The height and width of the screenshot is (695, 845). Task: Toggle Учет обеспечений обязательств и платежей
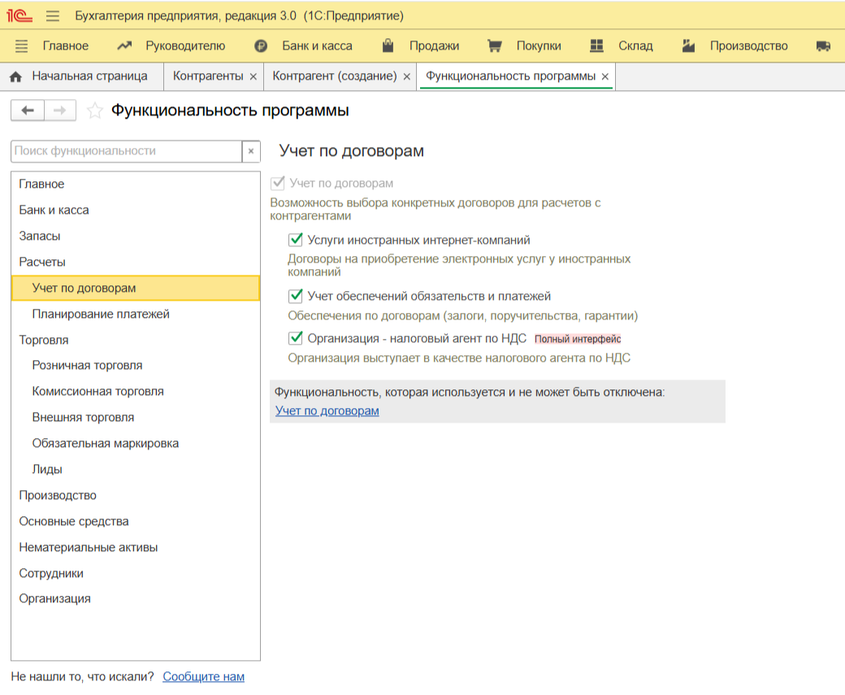click(x=296, y=297)
